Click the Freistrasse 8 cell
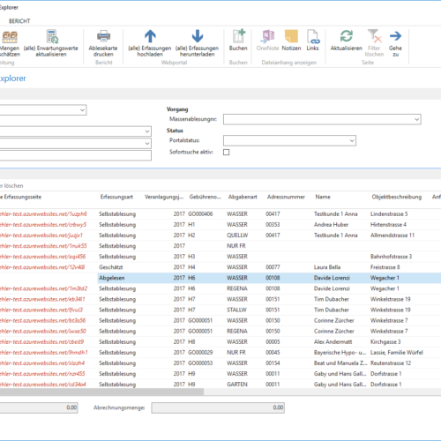This screenshot has height=441, width=441. [385, 267]
